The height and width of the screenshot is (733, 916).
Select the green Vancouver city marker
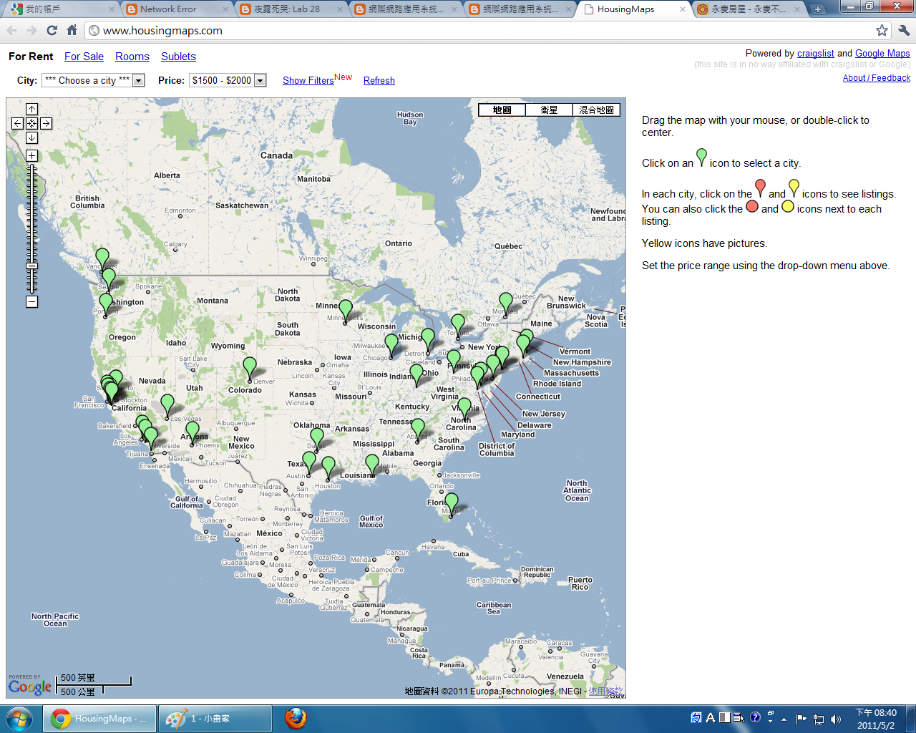click(x=102, y=258)
